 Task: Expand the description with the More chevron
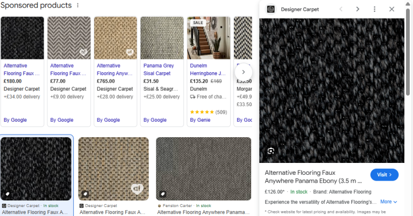point(389,202)
